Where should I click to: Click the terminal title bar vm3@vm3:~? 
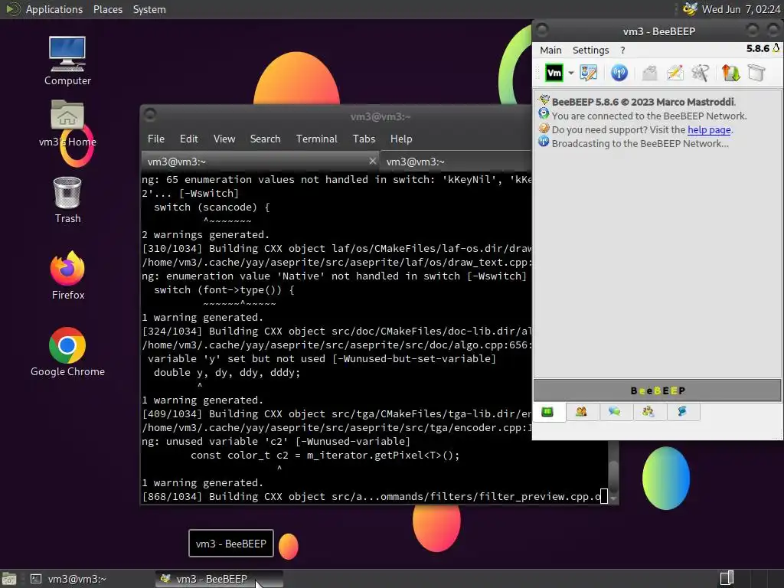[380, 116]
